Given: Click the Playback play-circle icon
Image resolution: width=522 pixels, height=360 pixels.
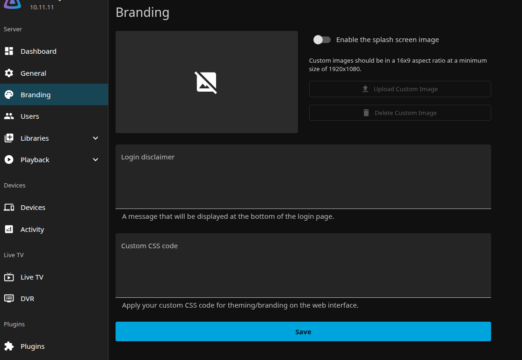Looking at the screenshot, I should click(x=9, y=160).
